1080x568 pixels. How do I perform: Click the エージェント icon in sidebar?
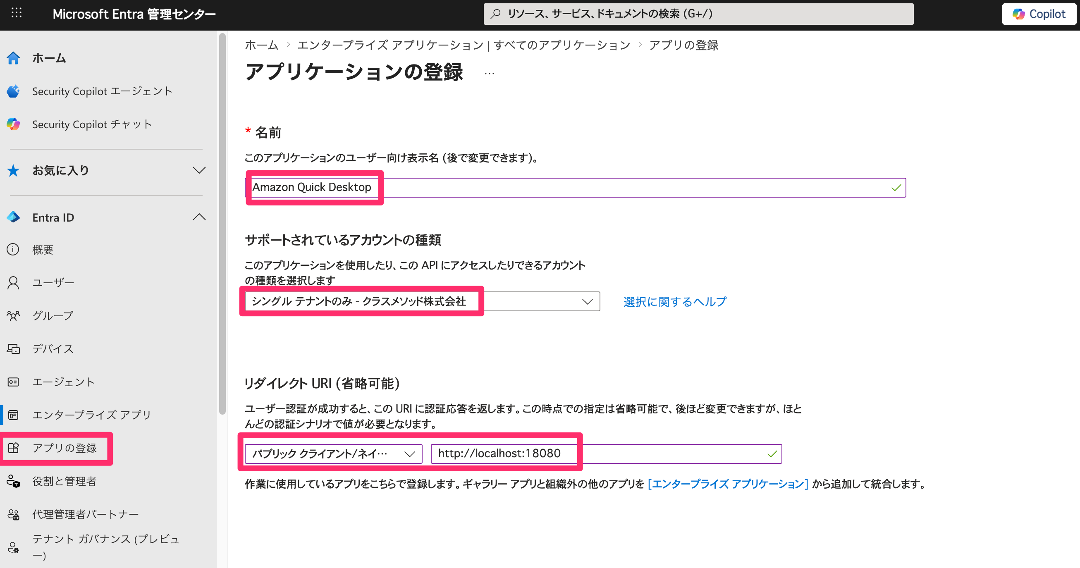click(x=13, y=382)
